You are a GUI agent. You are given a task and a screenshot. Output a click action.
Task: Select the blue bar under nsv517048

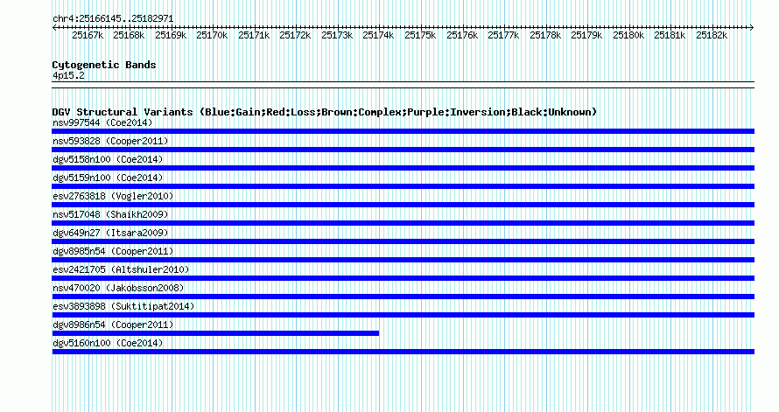pyautogui.click(x=404, y=223)
